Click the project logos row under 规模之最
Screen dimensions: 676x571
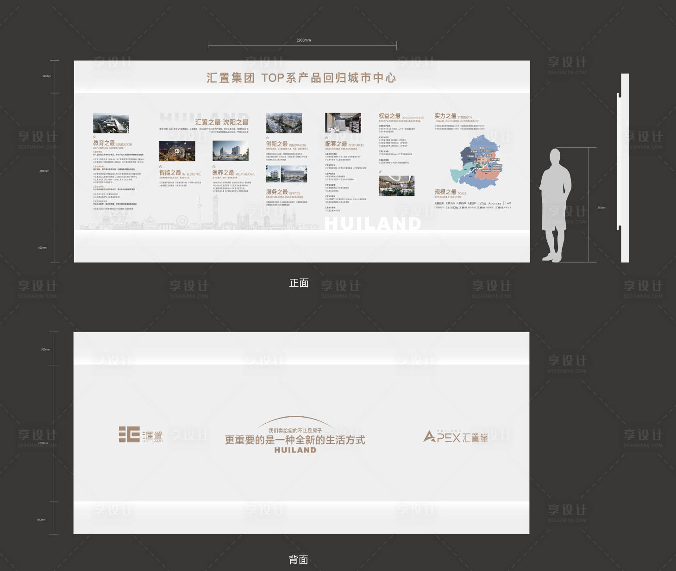point(473,205)
